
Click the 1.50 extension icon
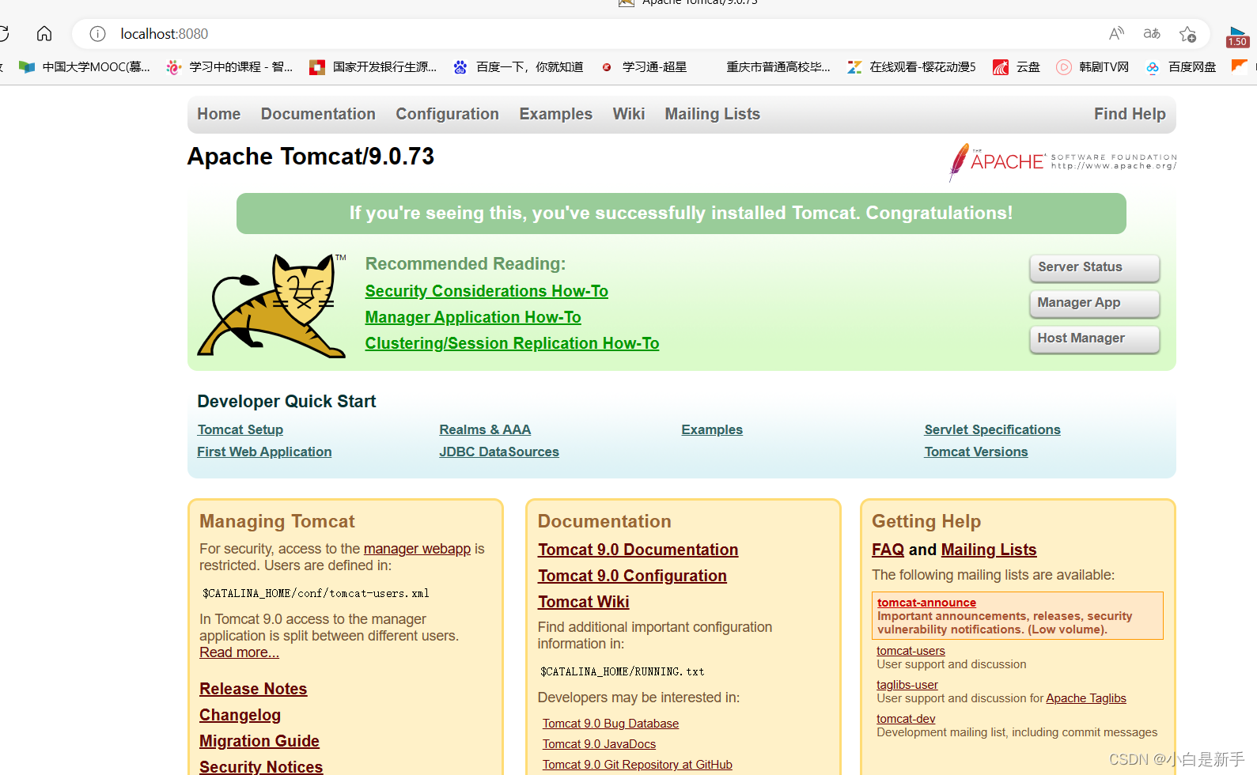[1237, 37]
